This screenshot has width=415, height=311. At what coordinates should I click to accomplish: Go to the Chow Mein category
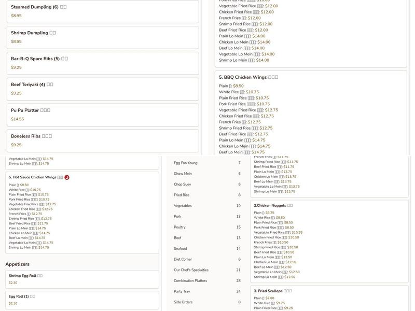pos(207,174)
